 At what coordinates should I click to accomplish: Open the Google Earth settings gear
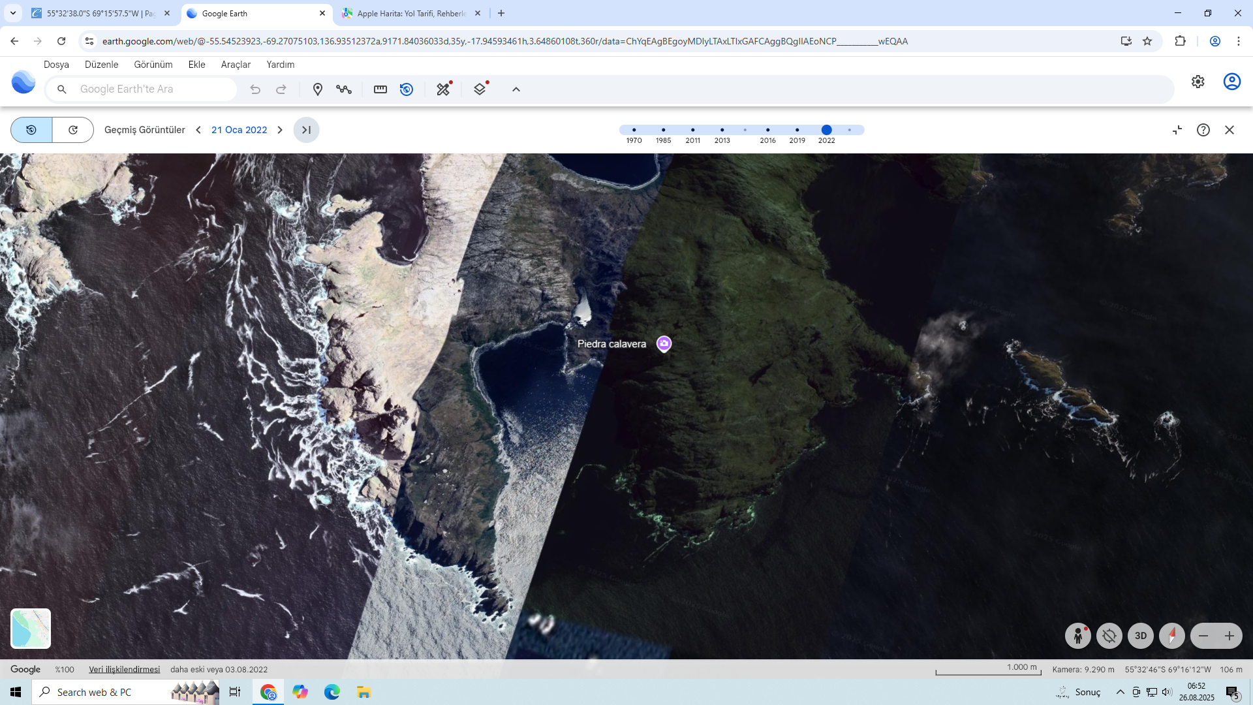1198,82
